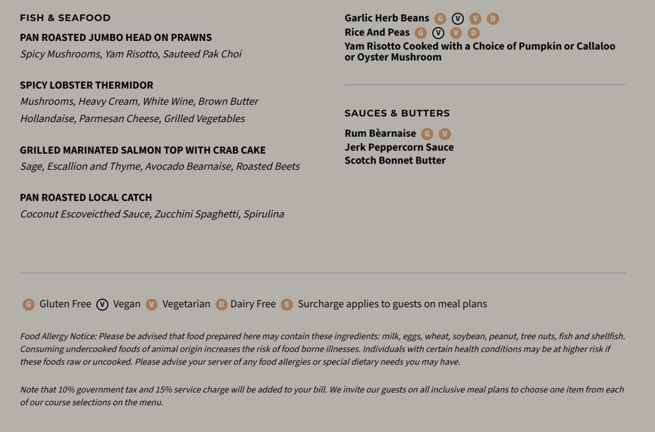Select the Jerk Peppercorn Sauce item
655x432 pixels.
[399, 147]
